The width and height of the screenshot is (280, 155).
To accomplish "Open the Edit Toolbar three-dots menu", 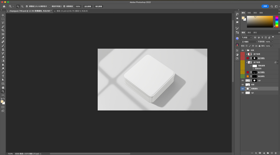I will (x=3, y=95).
